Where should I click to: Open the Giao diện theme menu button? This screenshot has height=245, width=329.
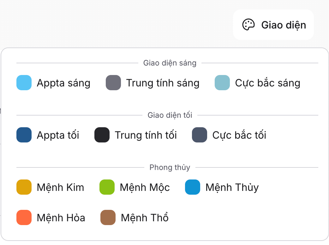coord(273,25)
